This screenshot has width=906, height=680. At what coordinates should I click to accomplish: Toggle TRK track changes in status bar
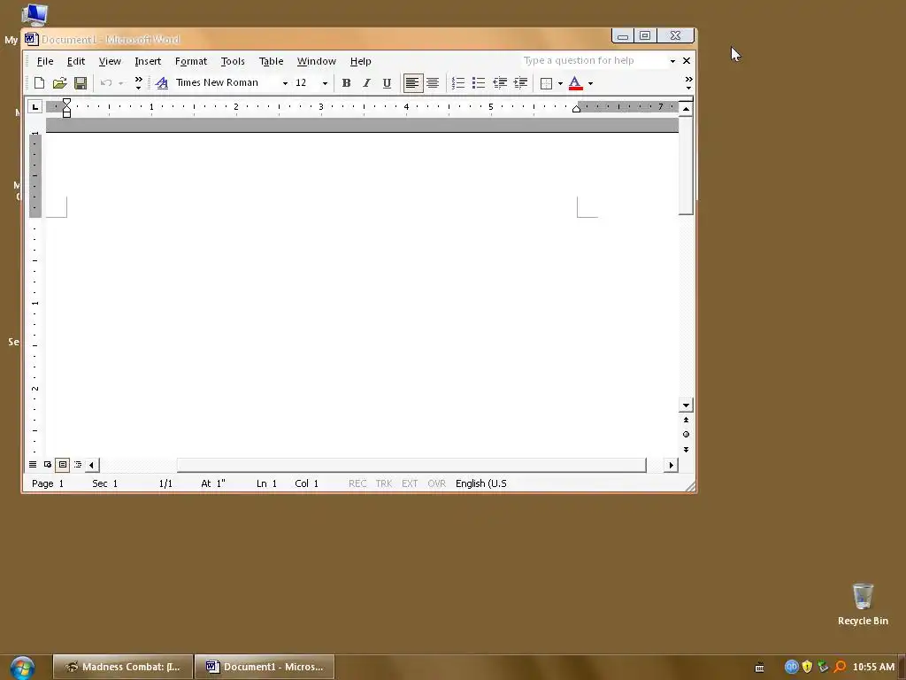(384, 483)
